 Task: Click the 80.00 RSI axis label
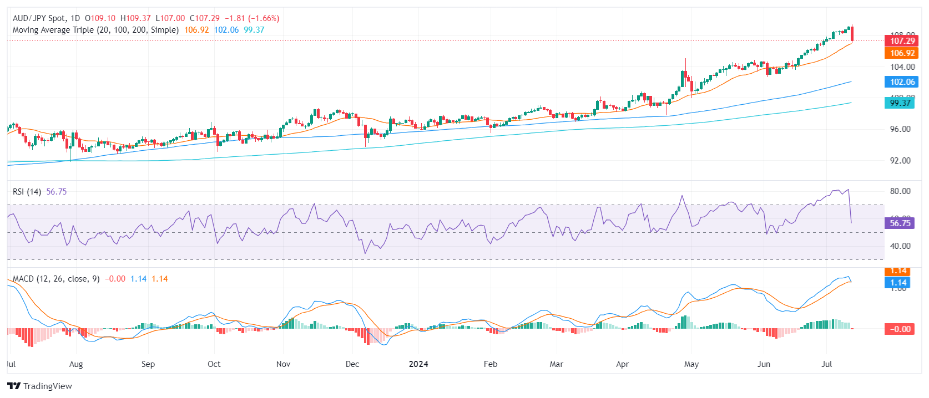pos(900,191)
